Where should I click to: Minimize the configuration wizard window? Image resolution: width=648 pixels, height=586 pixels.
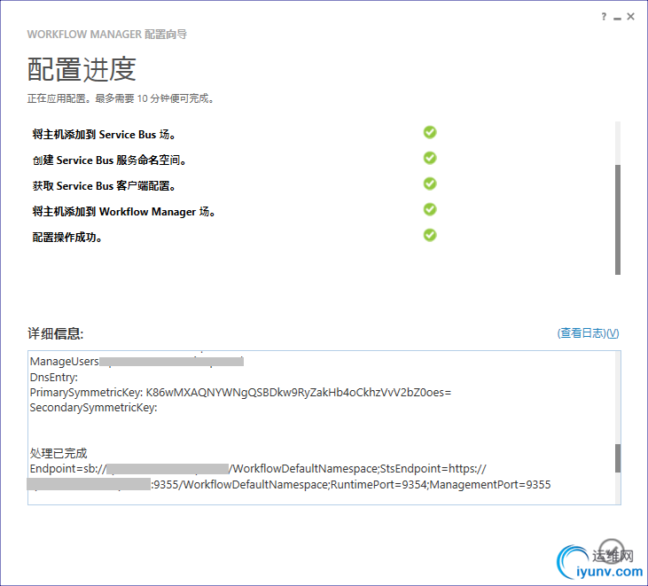pyautogui.click(x=618, y=18)
